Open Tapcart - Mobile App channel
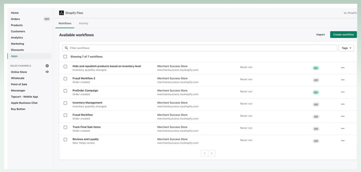 (x=24, y=97)
